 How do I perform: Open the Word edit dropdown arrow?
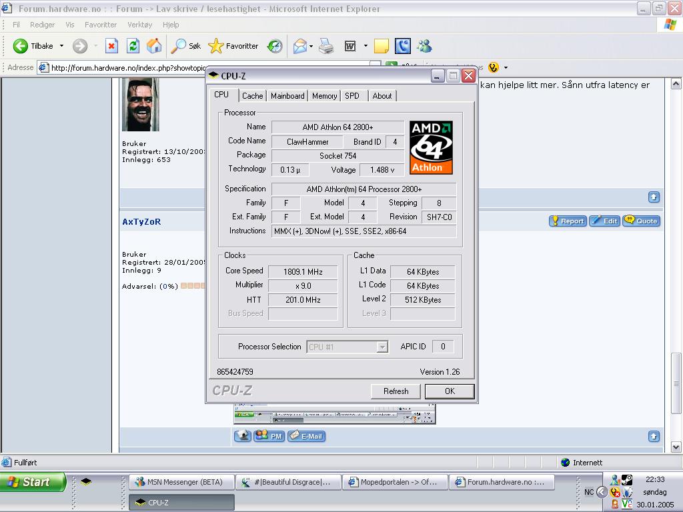click(x=366, y=46)
